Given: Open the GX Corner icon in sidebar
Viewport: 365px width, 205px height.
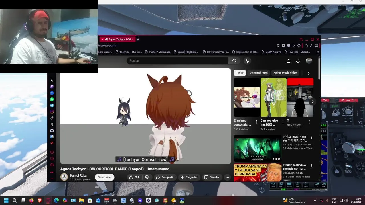Looking at the screenshot, I should (x=52, y=172).
